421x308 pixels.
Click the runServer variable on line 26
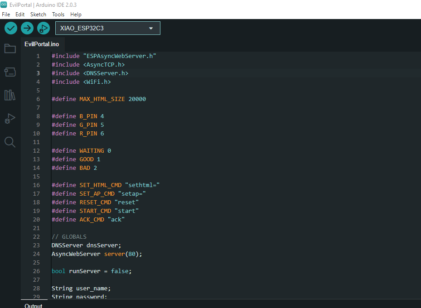[85, 271]
